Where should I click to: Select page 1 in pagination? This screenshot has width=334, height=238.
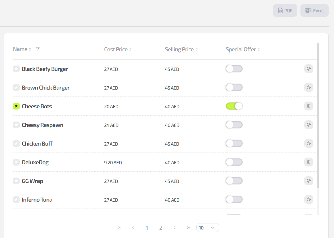[147, 228]
